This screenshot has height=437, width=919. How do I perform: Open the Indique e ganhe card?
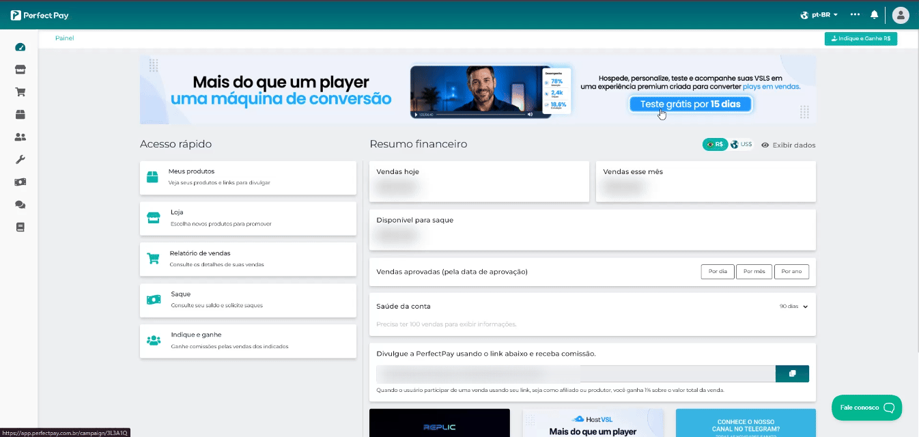point(248,341)
